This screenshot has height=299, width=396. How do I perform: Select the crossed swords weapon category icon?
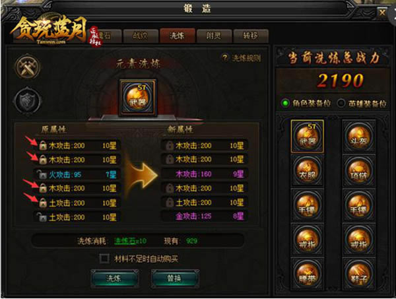[x=27, y=67]
